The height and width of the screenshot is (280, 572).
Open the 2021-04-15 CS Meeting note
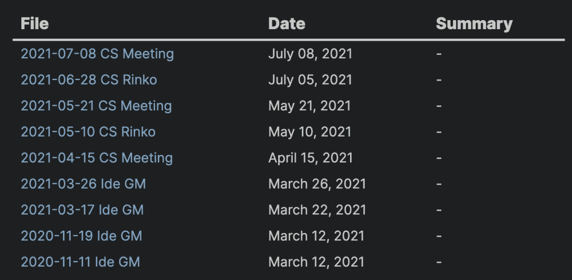point(97,158)
